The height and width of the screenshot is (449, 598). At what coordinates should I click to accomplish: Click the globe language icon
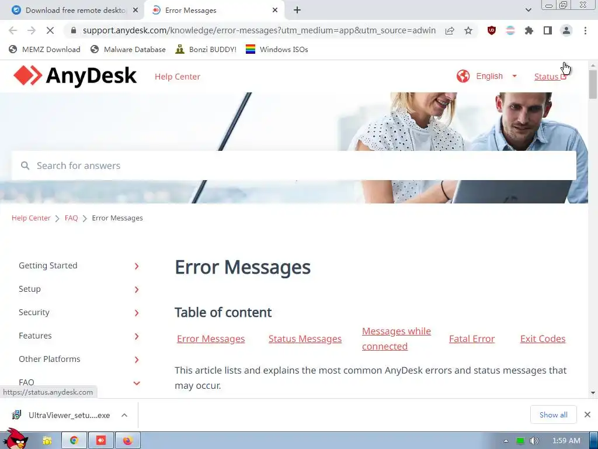pyautogui.click(x=463, y=76)
